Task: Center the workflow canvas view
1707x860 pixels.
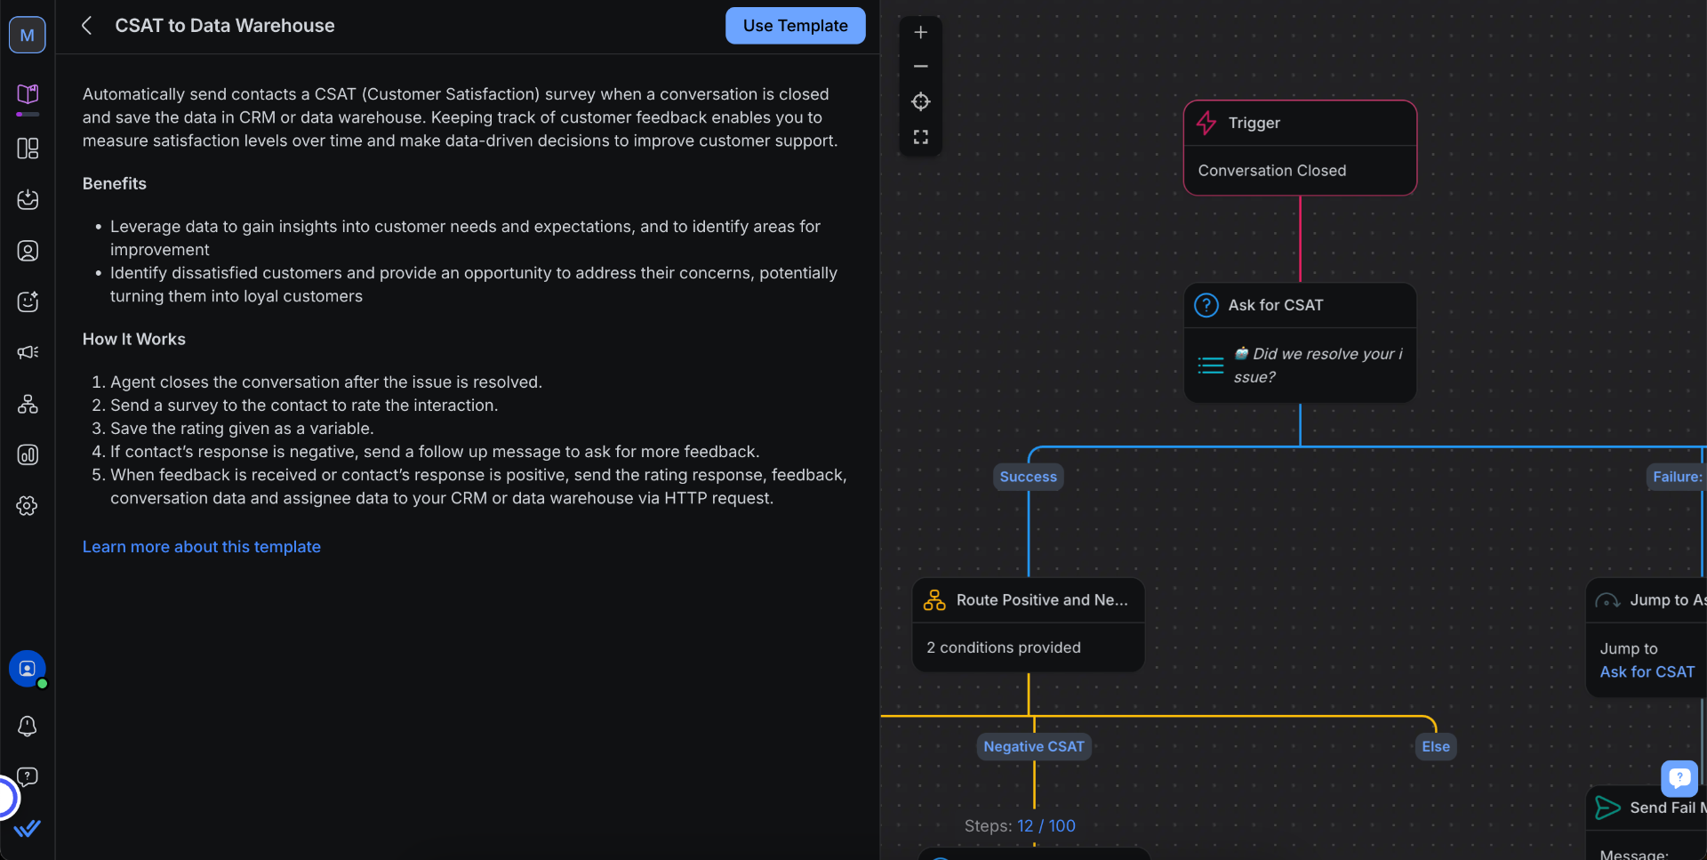Action: pos(921,102)
